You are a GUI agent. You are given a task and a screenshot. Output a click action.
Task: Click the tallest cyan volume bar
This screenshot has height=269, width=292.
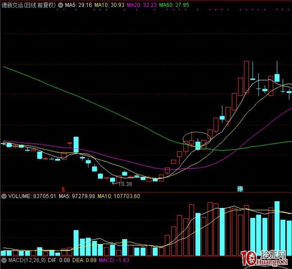click(x=277, y=228)
